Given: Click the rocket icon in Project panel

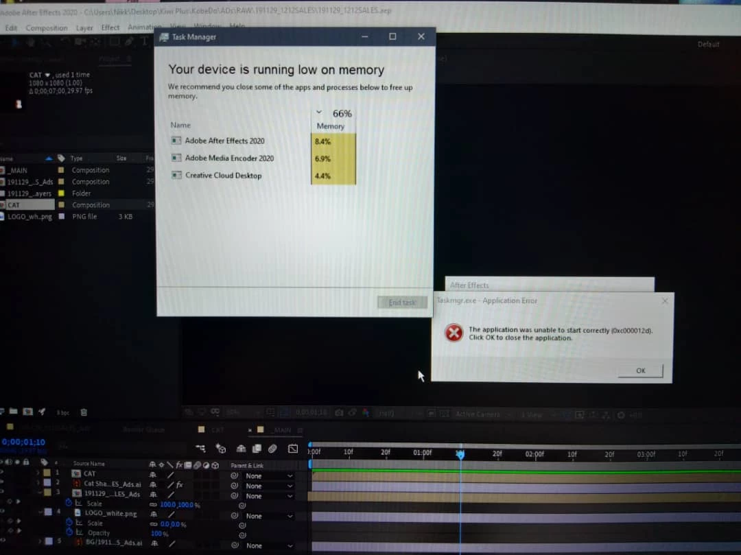Looking at the screenshot, I should 42,412.
